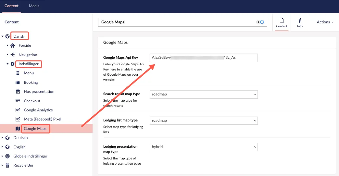Expand the Deutsch tree node
Viewport: 339px width, 176px height.
click(x=2, y=137)
